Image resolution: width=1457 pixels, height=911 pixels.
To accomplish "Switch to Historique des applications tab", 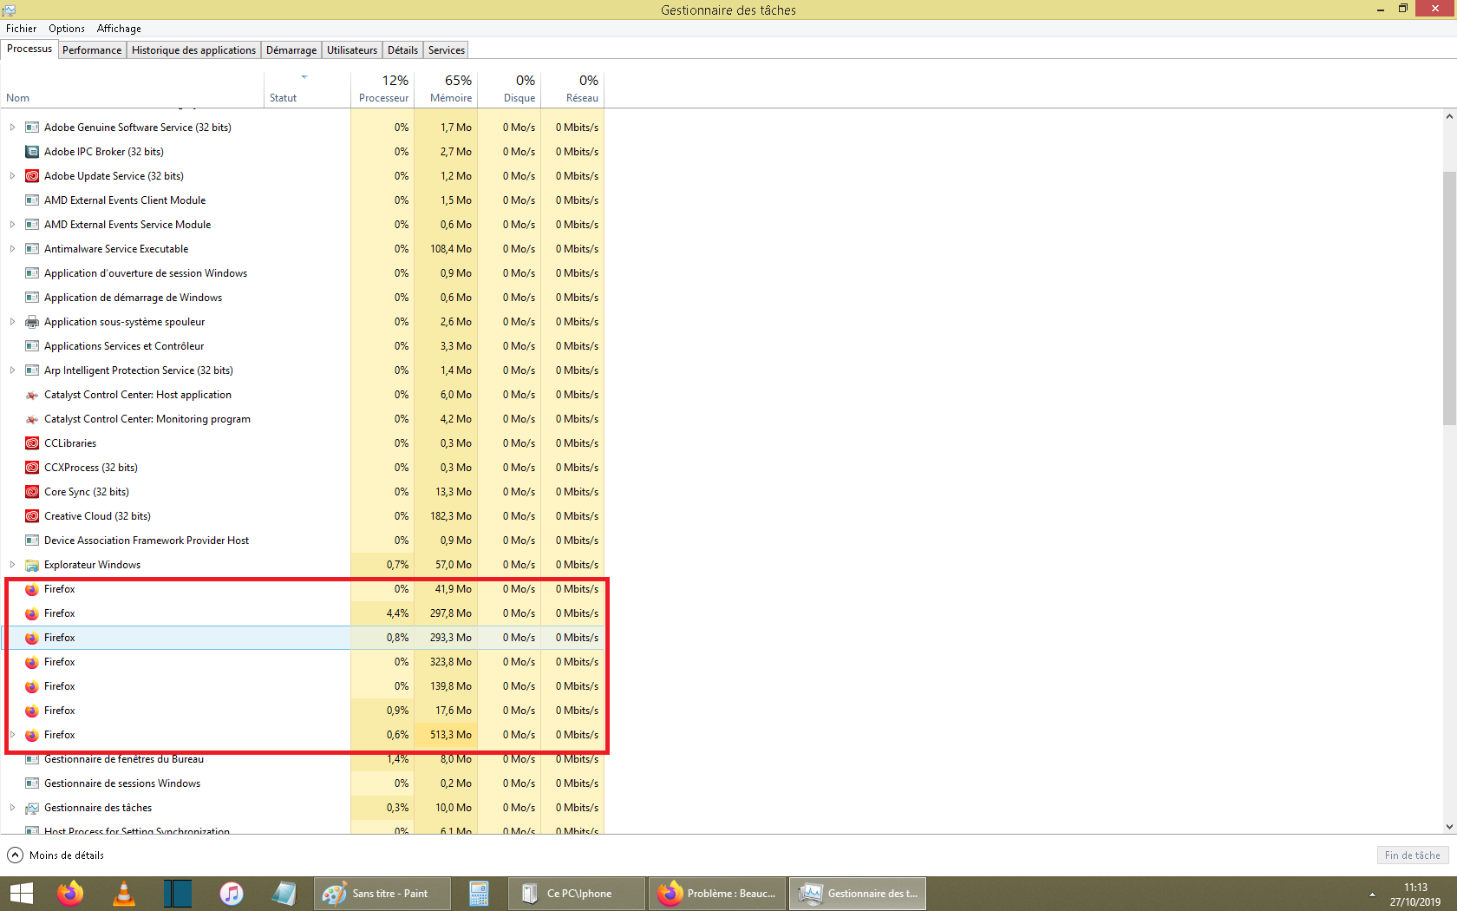I will [x=193, y=50].
